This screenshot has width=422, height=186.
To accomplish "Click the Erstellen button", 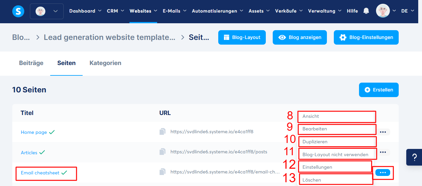I will pyautogui.click(x=379, y=90).
